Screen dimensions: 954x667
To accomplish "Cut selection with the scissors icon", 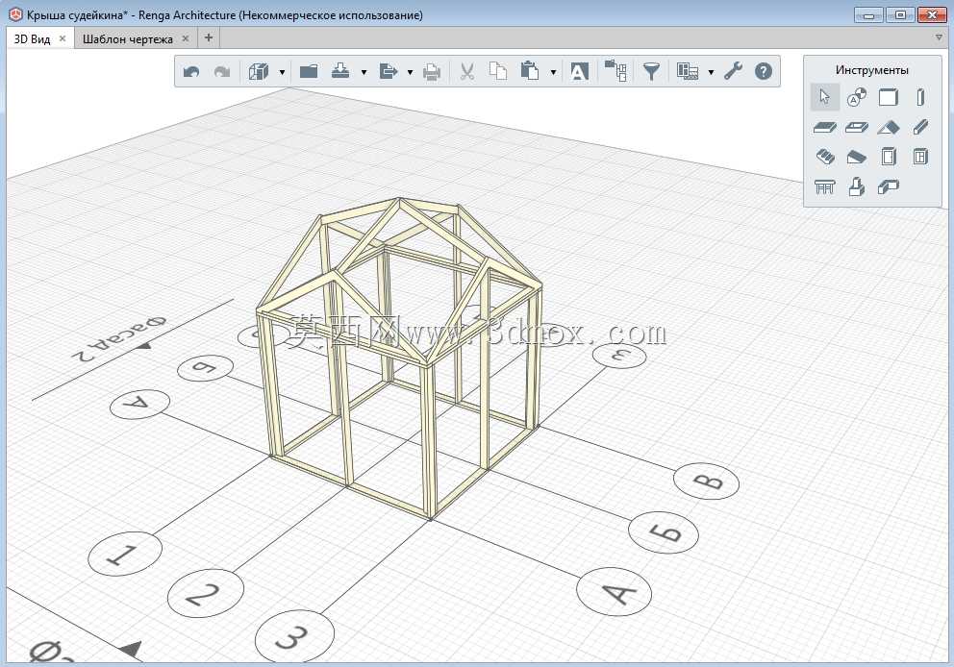I will tap(467, 72).
